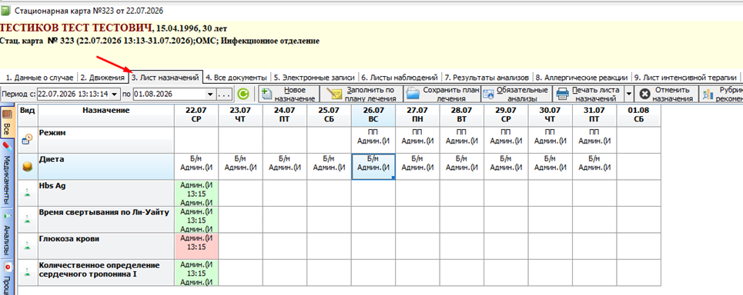Select the Глюкоза крови row label
743x295 pixels.
click(106, 245)
